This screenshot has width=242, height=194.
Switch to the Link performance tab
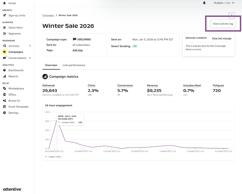click(74, 65)
